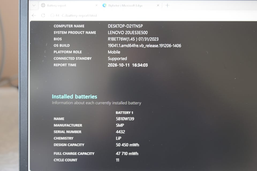
Task: Click the 'SYSTEM PRODUCT NAME' label
Action: pyautogui.click(x=75, y=33)
